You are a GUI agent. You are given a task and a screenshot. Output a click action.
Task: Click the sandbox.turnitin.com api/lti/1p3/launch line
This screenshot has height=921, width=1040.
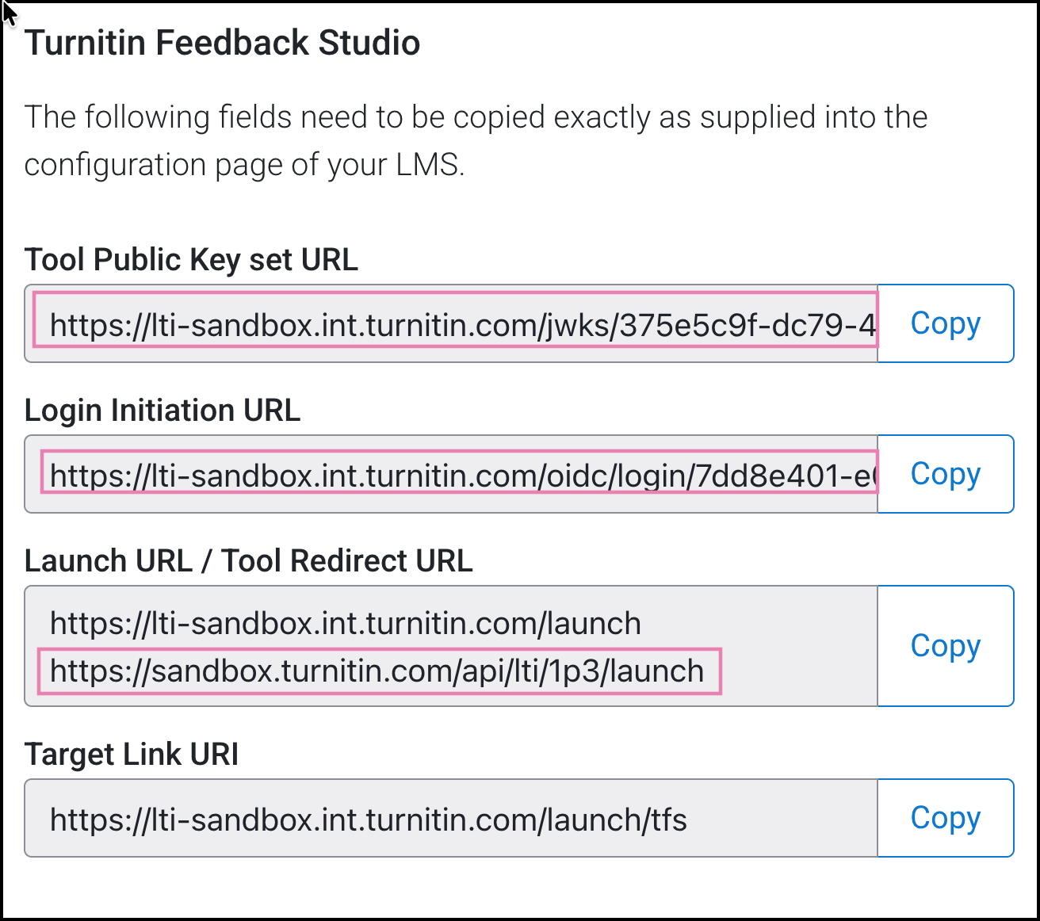tap(377, 671)
